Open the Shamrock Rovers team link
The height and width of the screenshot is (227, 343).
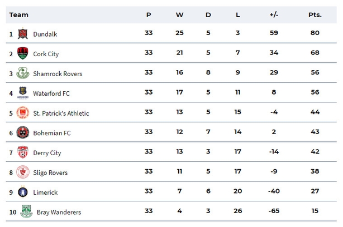58,74
